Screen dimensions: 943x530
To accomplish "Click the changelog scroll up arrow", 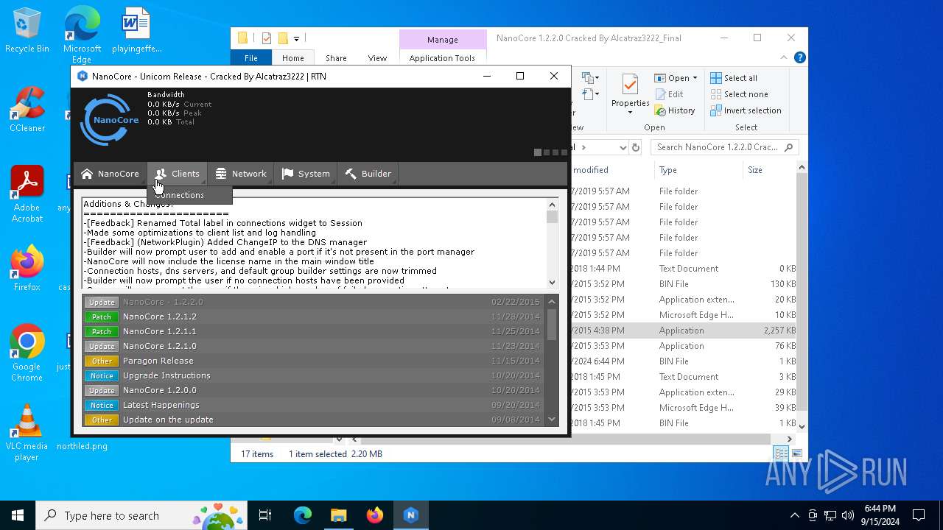I will tap(552, 205).
